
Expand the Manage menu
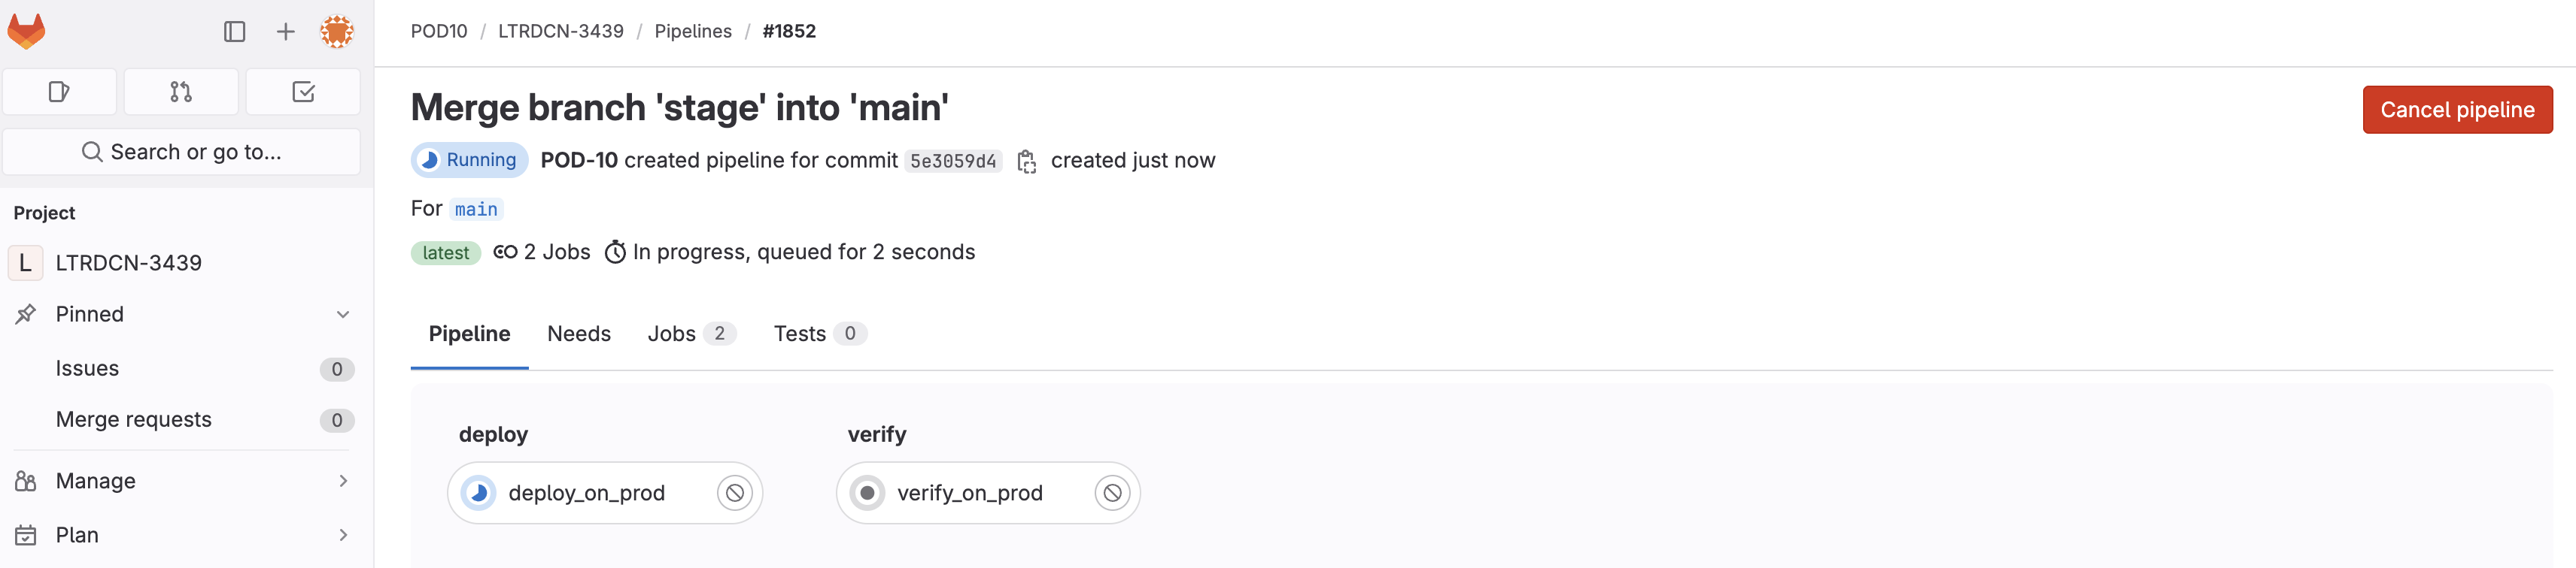[186, 481]
